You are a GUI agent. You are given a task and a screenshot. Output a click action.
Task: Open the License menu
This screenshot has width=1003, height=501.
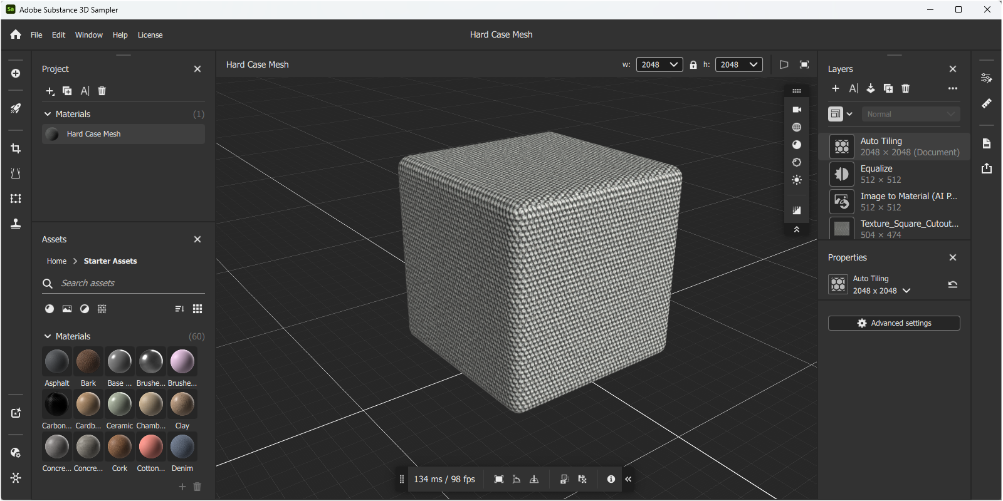click(x=150, y=35)
